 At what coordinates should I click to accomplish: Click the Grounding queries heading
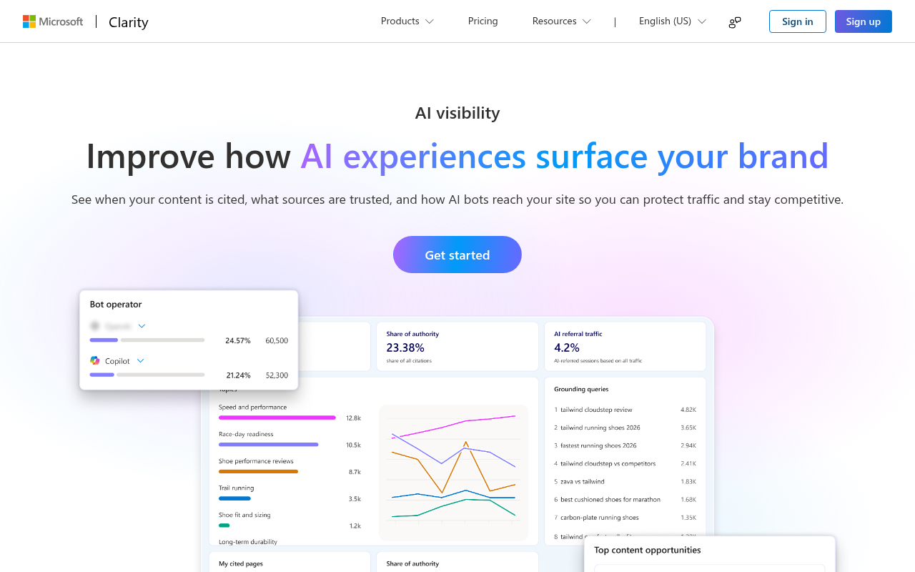click(x=581, y=389)
